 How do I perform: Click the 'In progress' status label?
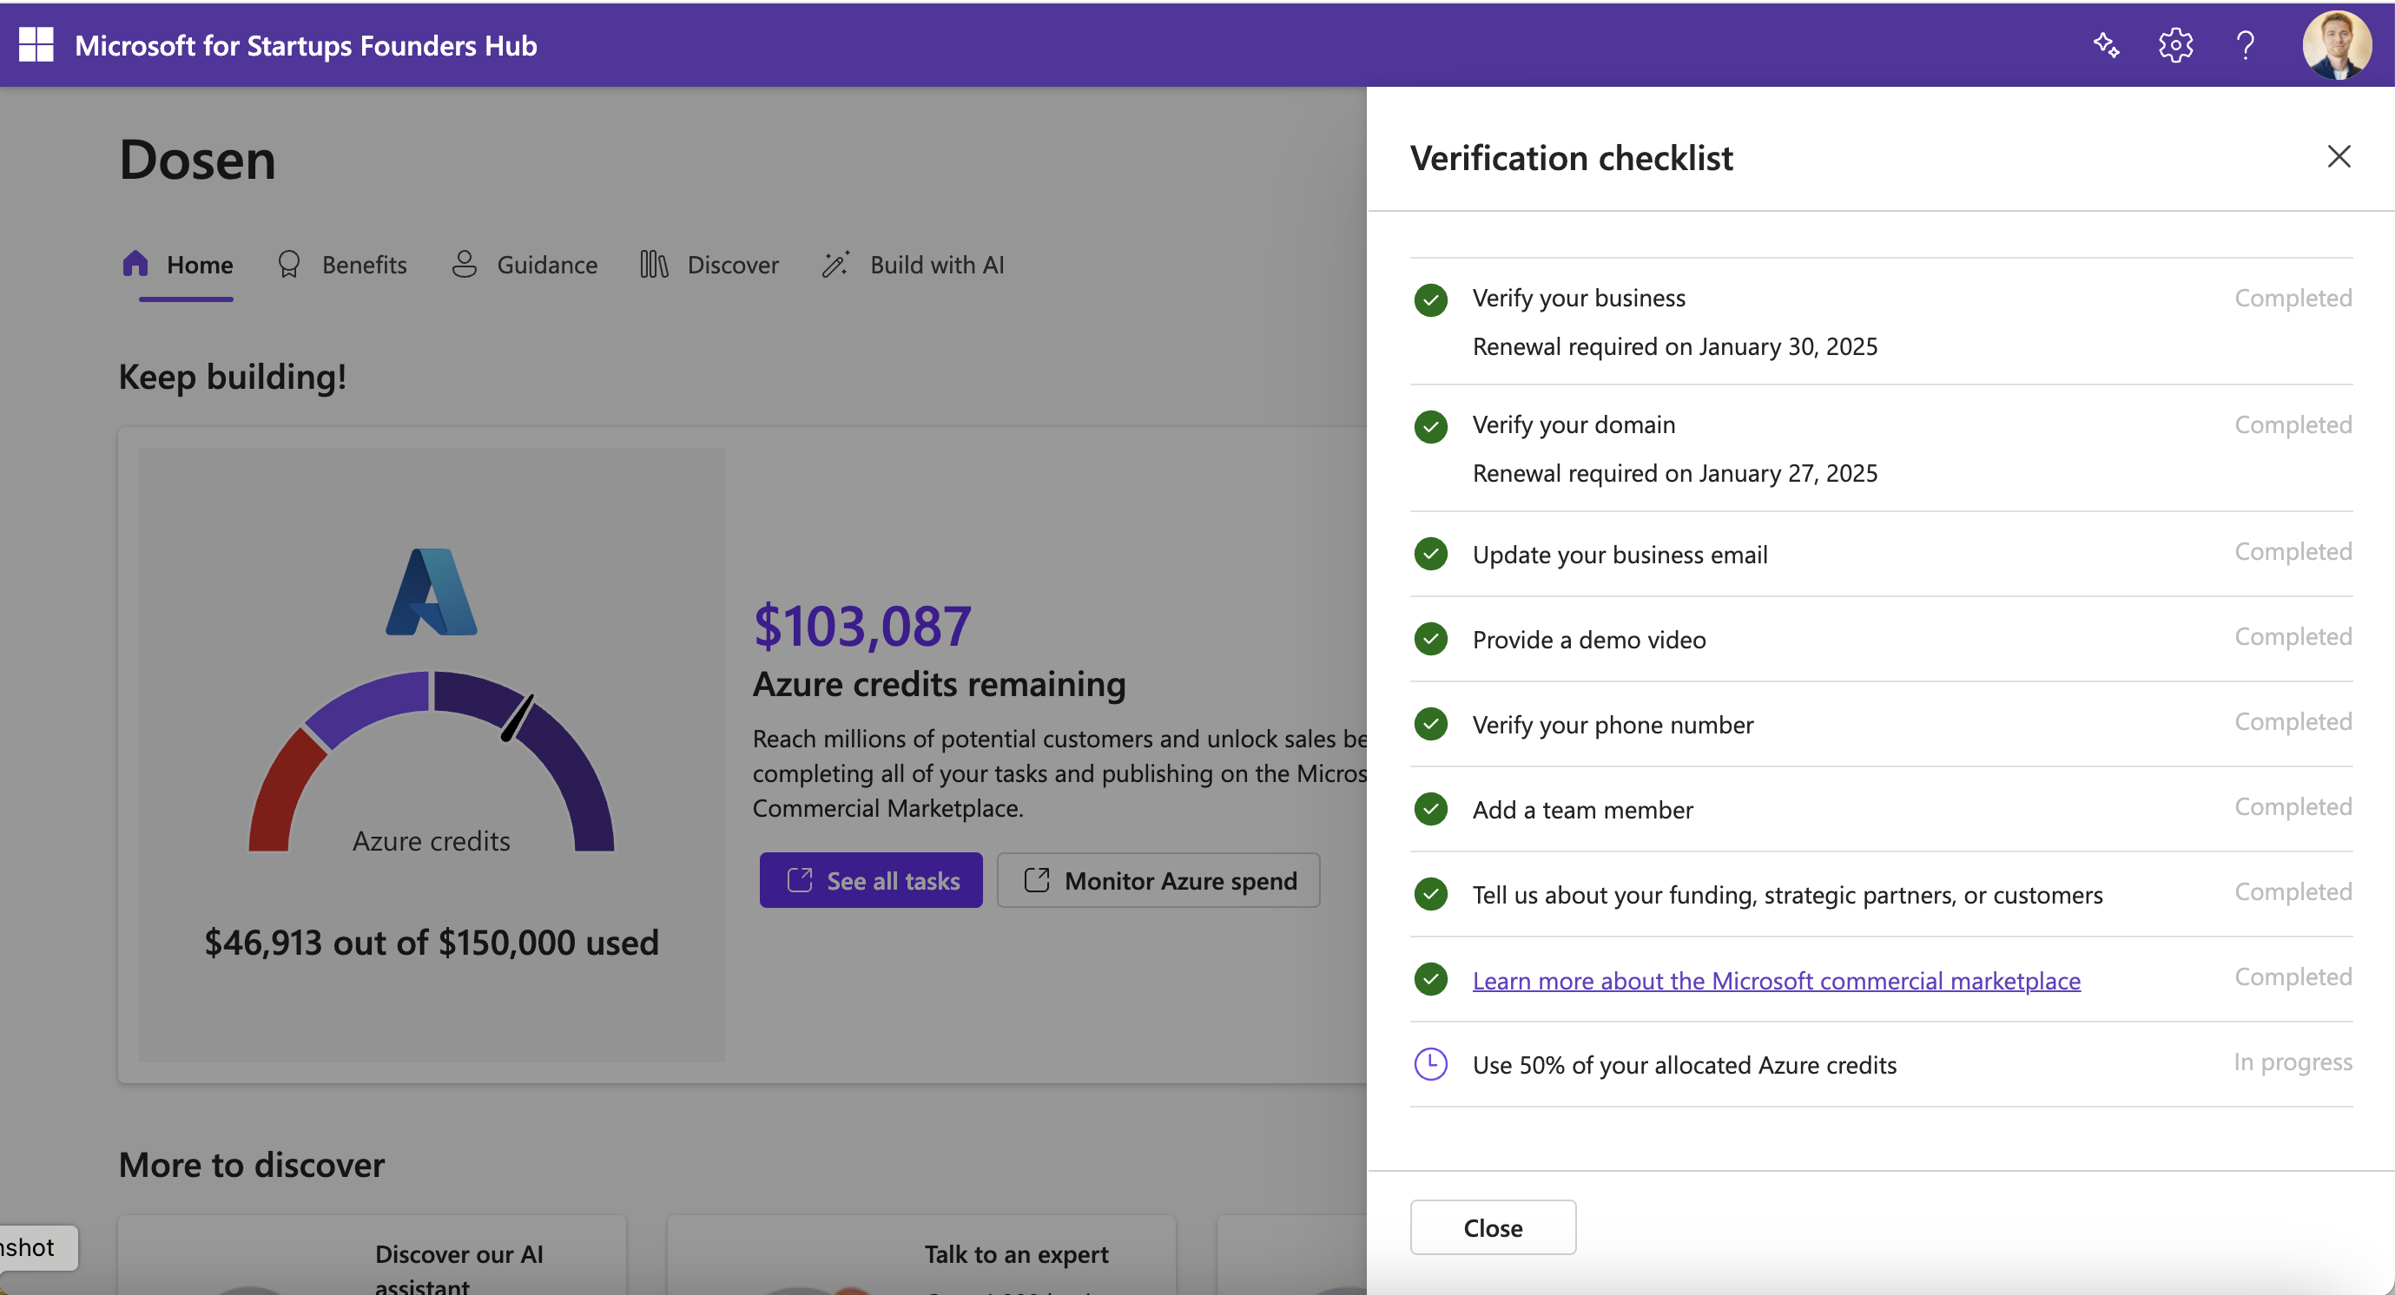tap(2293, 1062)
